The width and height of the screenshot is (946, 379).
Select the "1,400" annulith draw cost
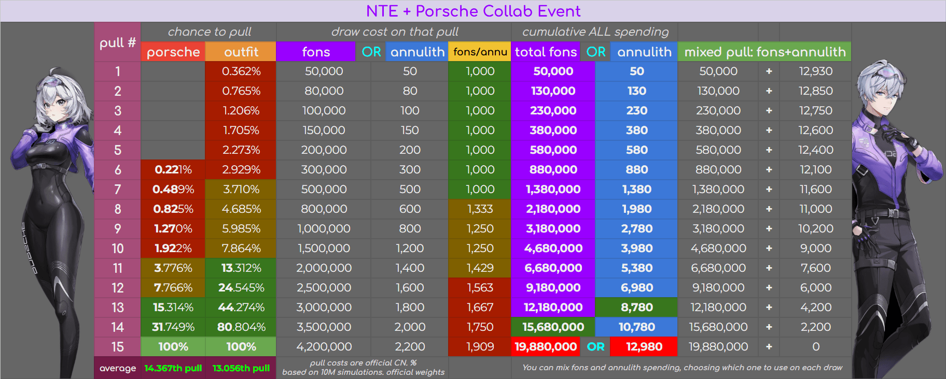[x=410, y=268]
